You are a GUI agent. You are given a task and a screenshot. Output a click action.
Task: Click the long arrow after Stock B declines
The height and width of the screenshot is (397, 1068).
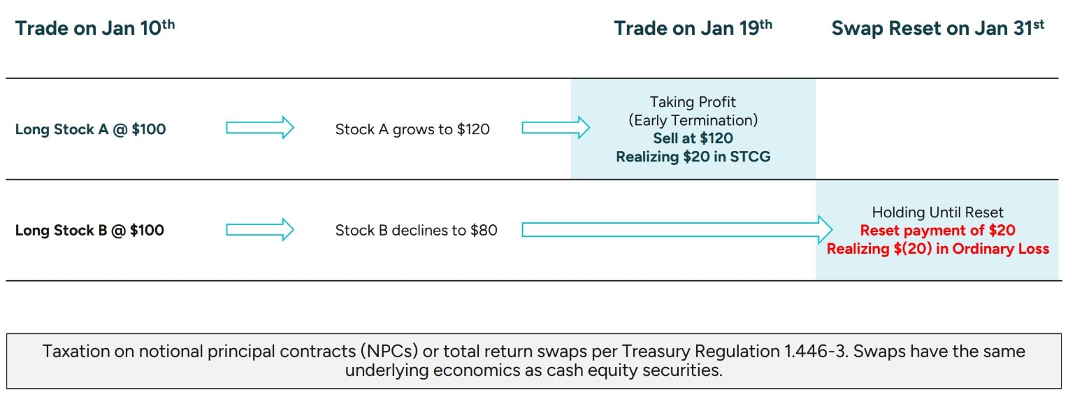pyautogui.click(x=677, y=230)
